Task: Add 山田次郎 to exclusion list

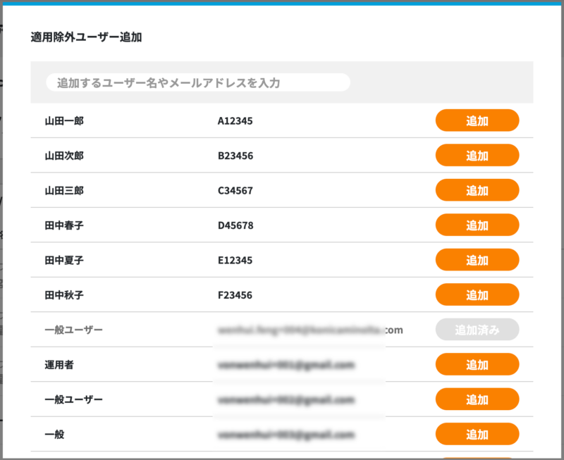Action: (478, 155)
